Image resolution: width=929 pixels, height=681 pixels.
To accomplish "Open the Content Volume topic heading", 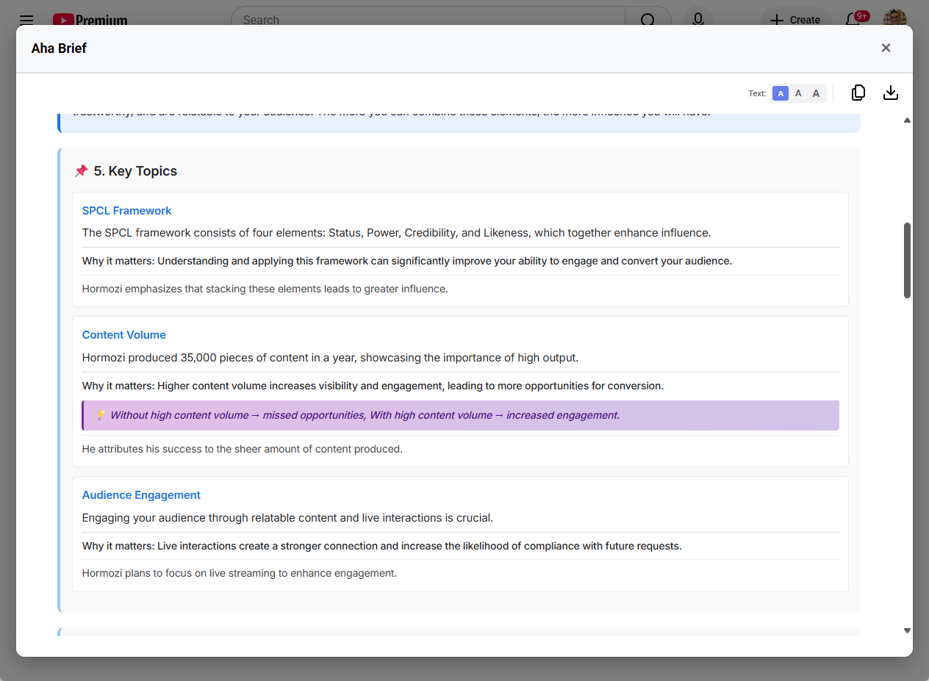I will tap(123, 335).
